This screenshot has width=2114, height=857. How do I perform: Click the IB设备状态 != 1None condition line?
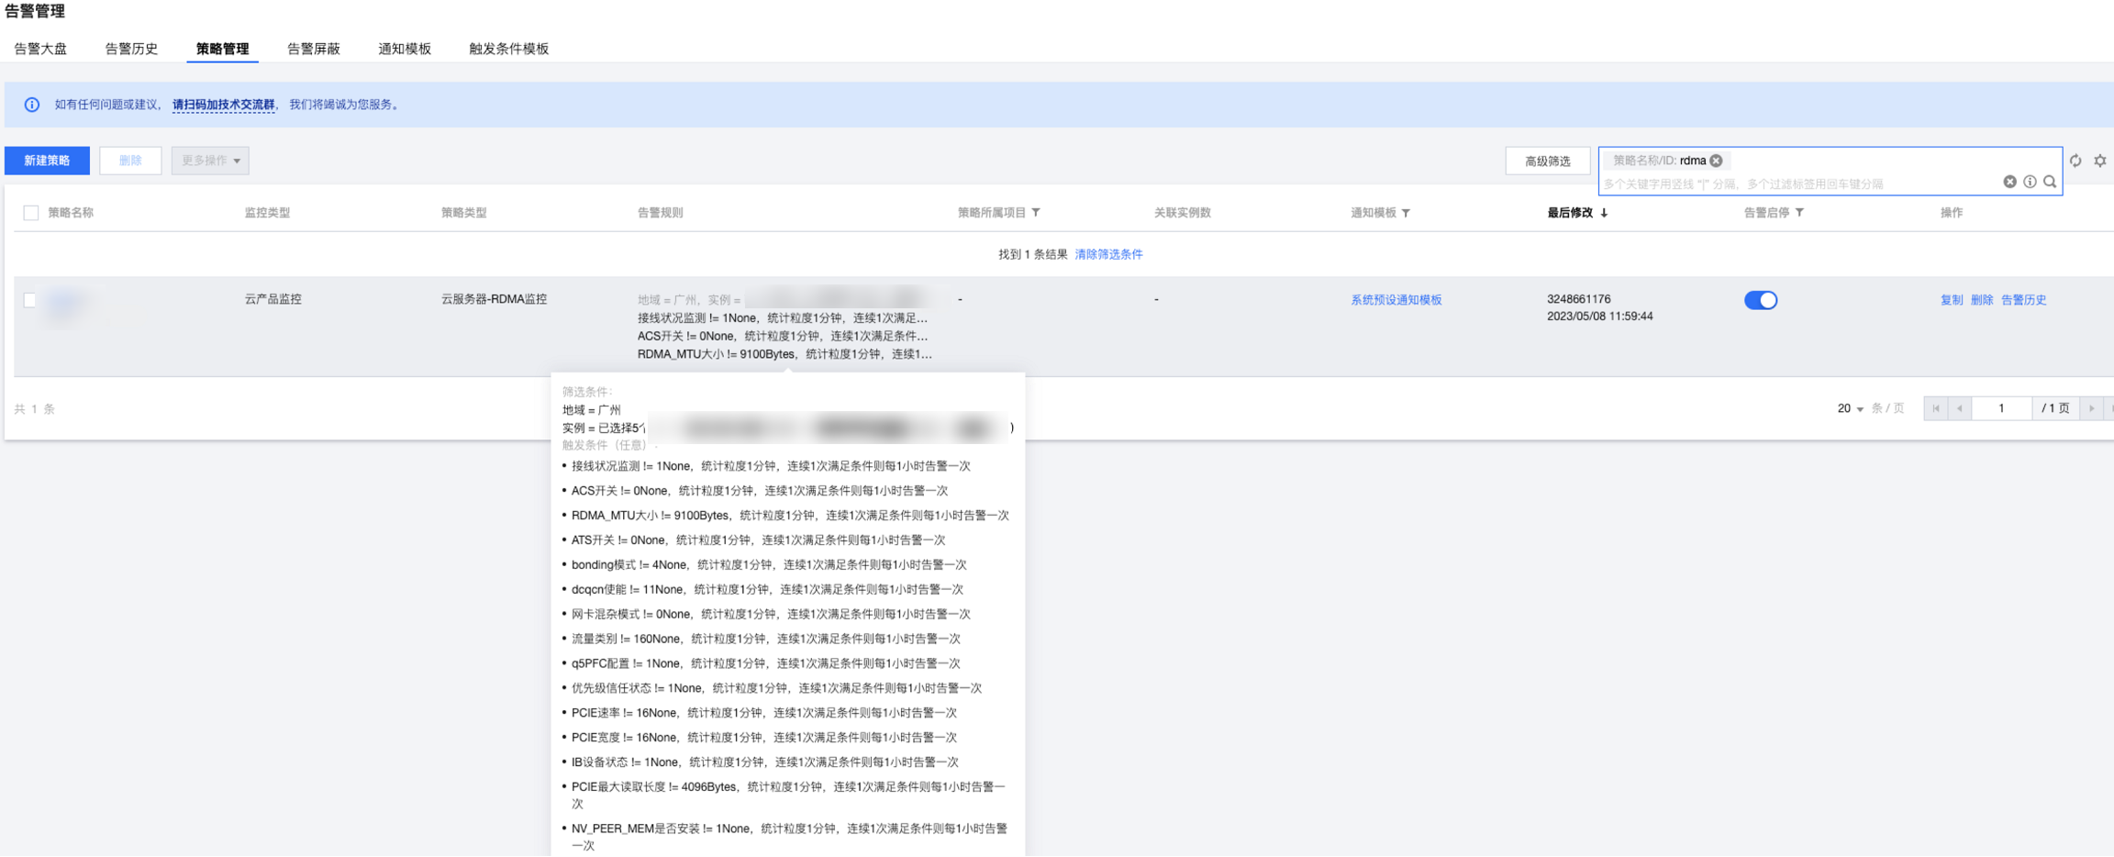click(x=765, y=762)
